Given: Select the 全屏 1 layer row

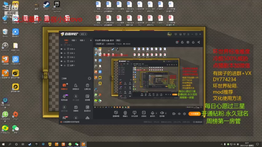Looking at the screenshot, I should [x=76, y=65].
